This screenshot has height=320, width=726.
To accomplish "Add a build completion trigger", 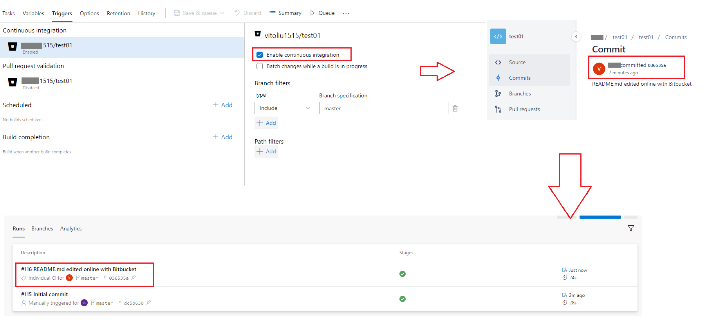I will [223, 137].
